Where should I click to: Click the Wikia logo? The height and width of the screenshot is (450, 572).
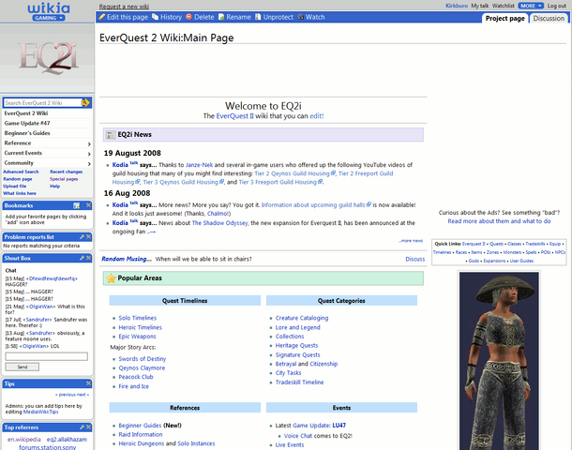49,8
